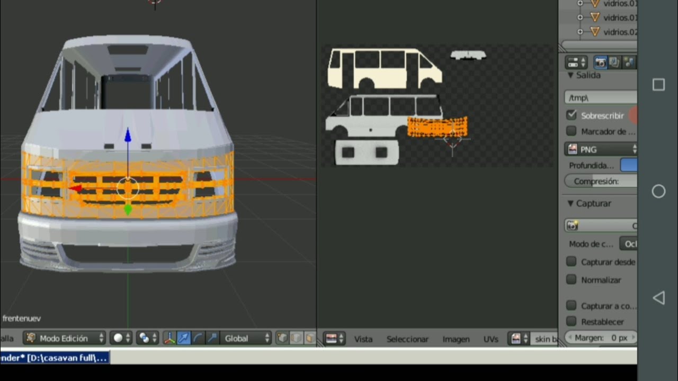This screenshot has width=678, height=381.
Task: Click the white manipulator center circle
Action: [x=128, y=188]
